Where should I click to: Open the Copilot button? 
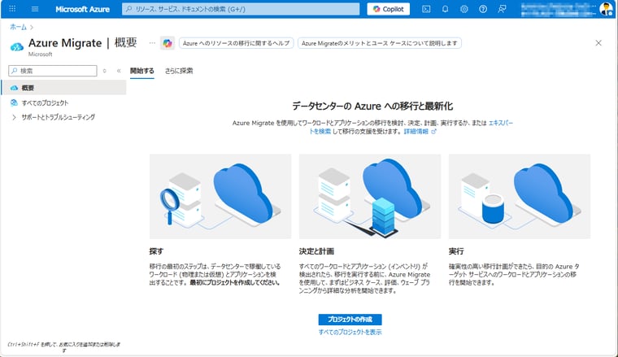388,9
